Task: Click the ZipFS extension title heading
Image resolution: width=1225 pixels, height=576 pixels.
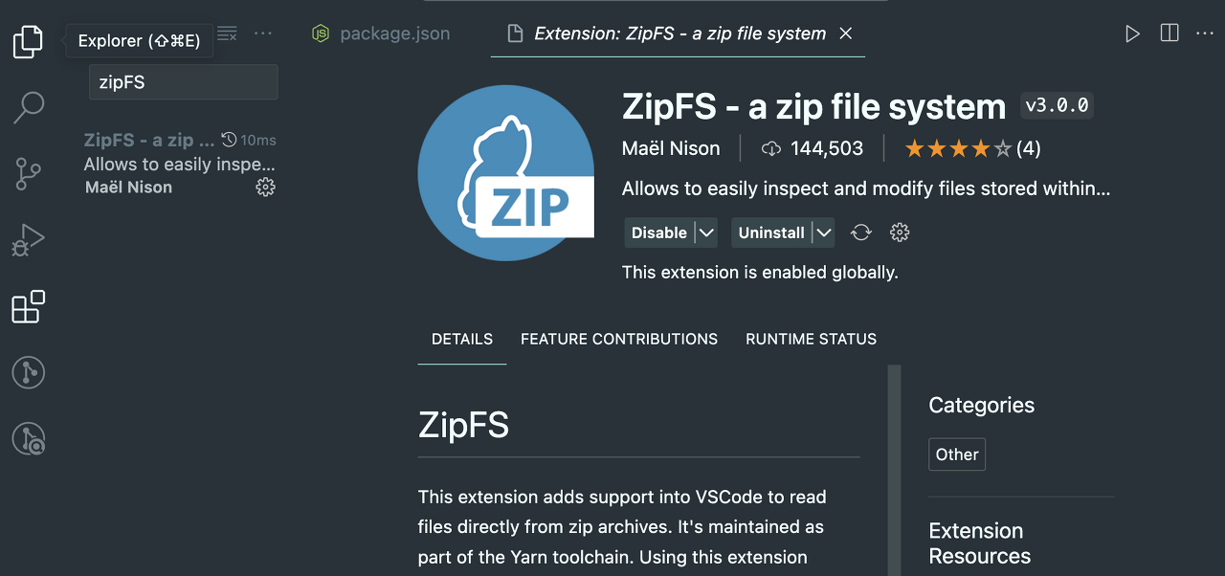Action: (813, 106)
